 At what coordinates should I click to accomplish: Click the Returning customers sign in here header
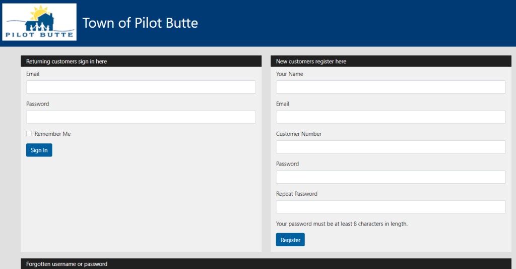(x=67, y=61)
